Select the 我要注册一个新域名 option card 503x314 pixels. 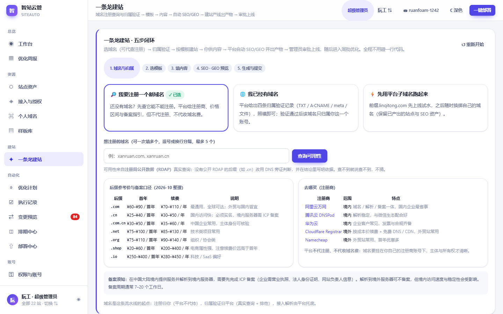coord(166,108)
